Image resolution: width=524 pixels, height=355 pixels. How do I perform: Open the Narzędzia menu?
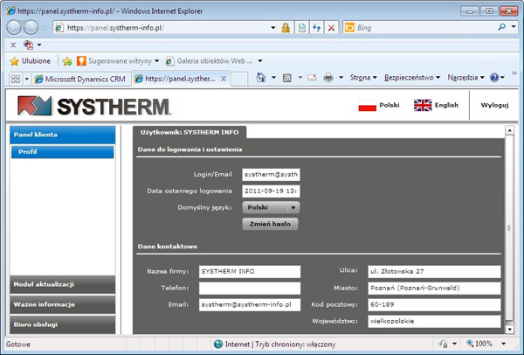click(465, 78)
